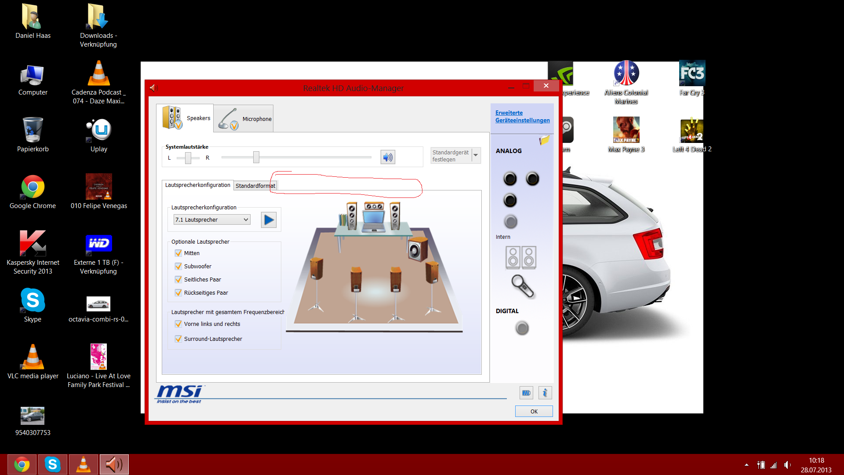Click top-left analog jack connector
The height and width of the screenshot is (475, 844).
click(x=510, y=179)
